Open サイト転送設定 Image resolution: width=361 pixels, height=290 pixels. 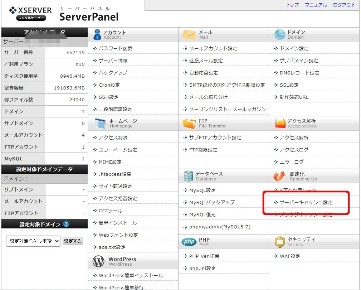coord(115,186)
